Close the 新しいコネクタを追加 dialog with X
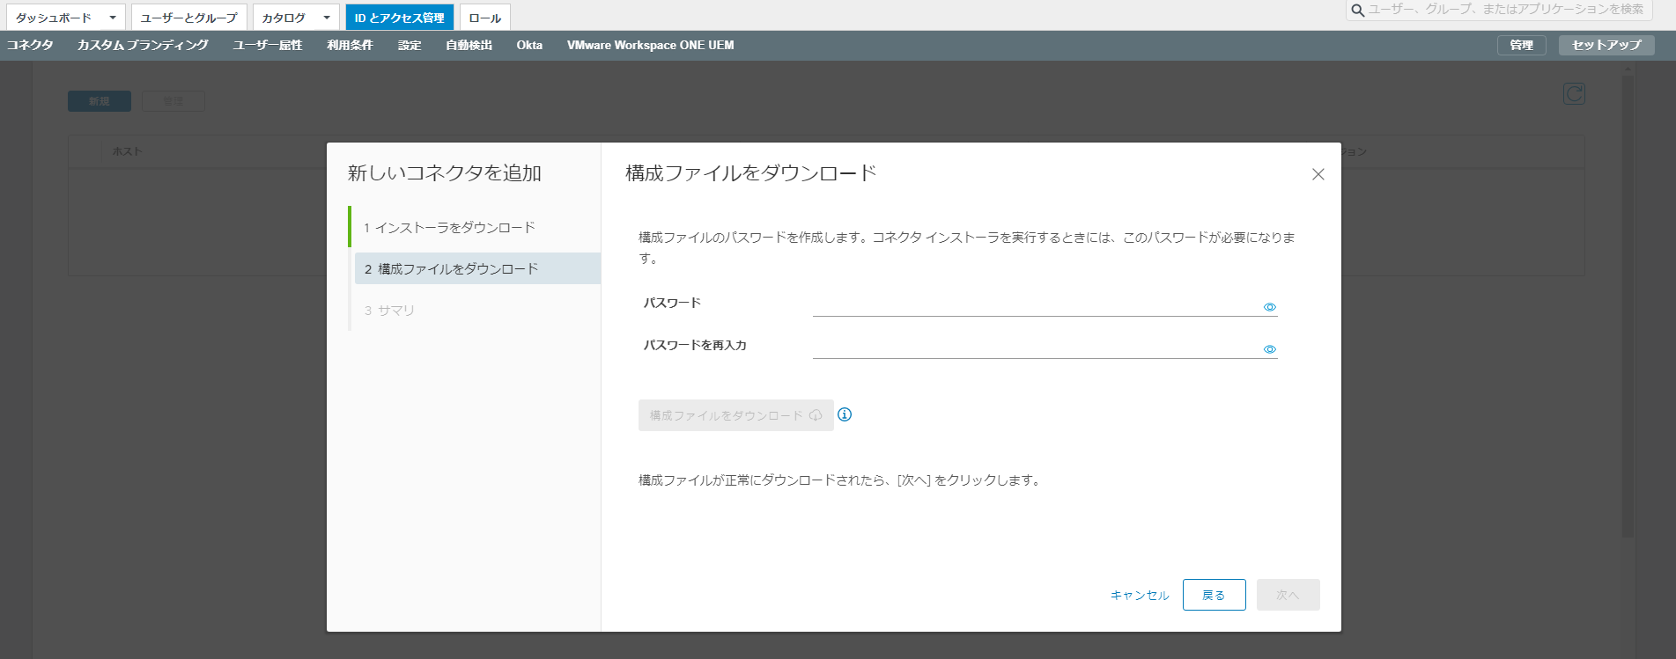The image size is (1676, 659). pos(1318,174)
